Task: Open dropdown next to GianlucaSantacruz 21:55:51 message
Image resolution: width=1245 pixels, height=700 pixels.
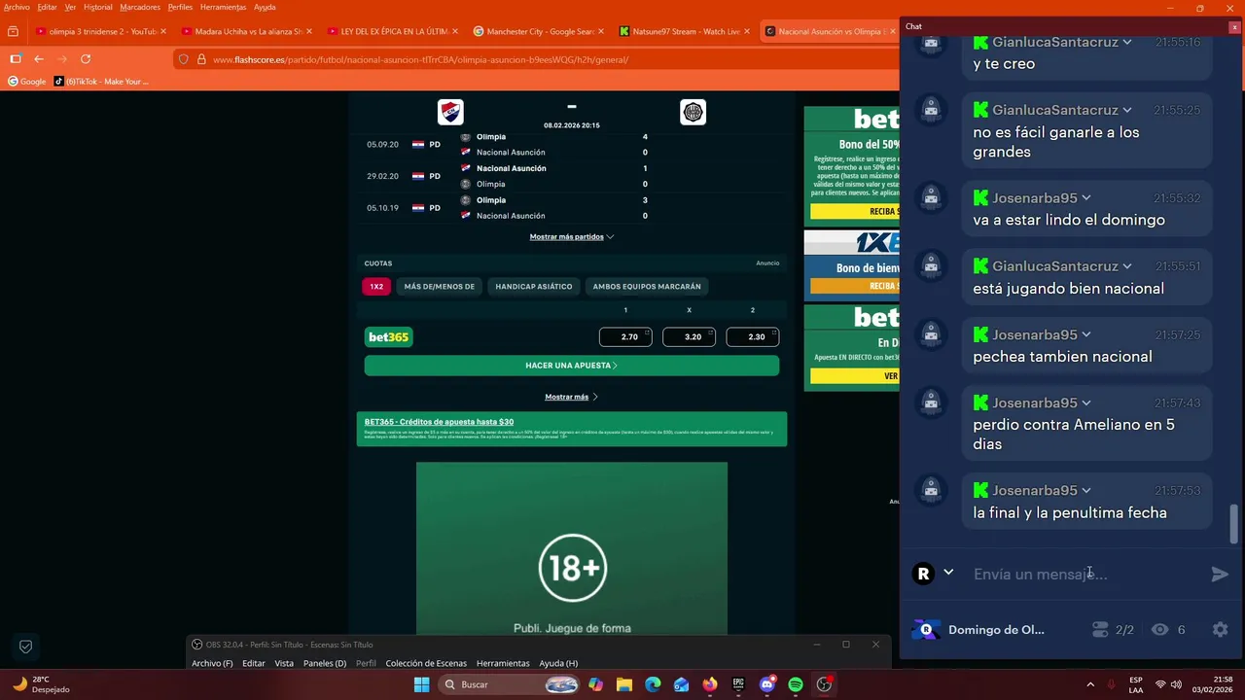Action: pos(1127,266)
